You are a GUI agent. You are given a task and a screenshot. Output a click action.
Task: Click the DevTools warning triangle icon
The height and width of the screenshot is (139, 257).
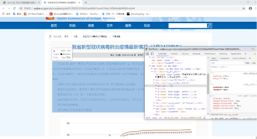255,54
